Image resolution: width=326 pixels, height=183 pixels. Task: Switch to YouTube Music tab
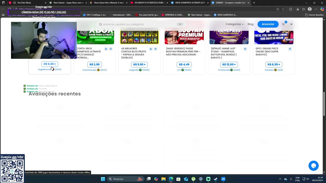coord(27,3)
